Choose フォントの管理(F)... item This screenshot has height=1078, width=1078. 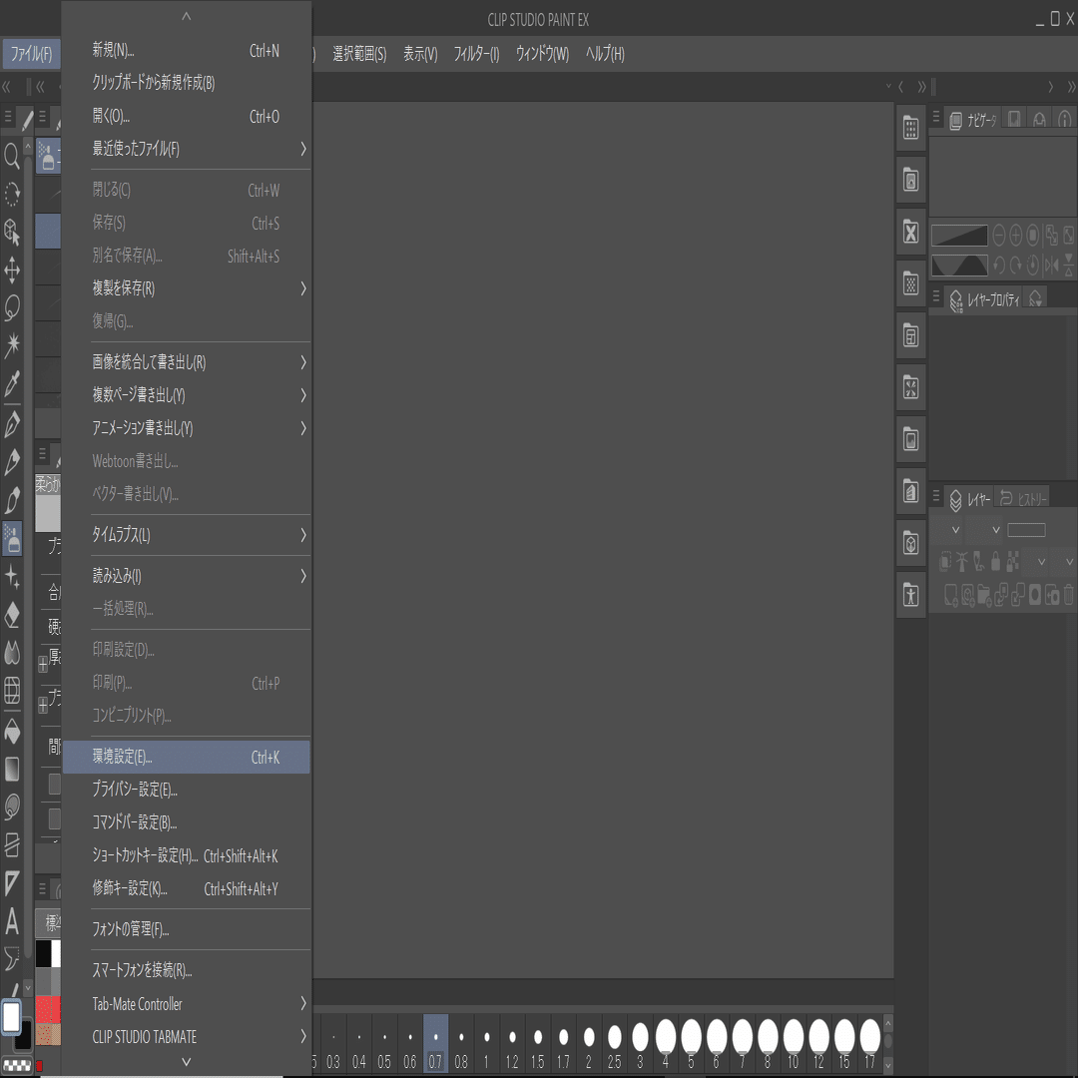coord(187,929)
